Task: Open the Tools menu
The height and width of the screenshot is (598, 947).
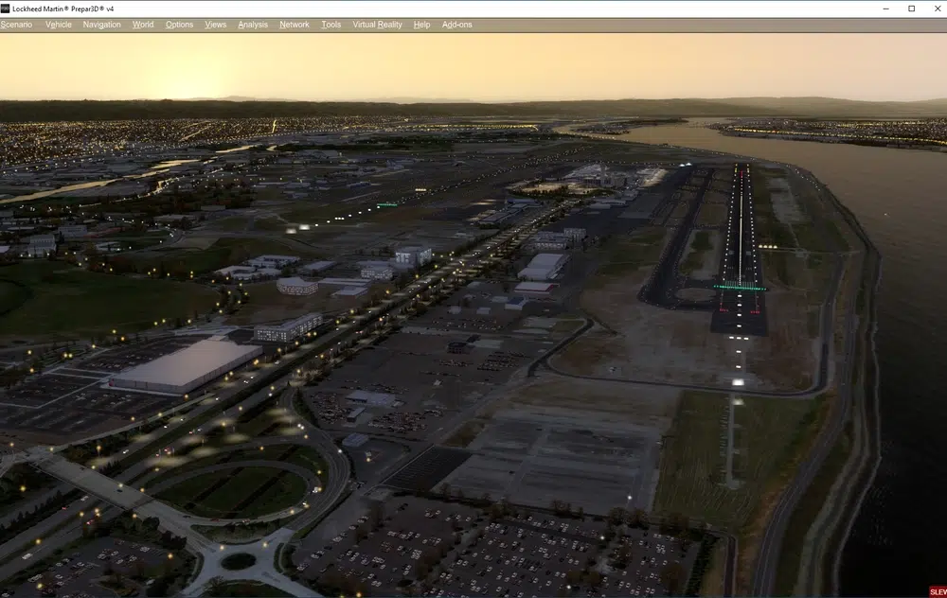Action: point(331,25)
